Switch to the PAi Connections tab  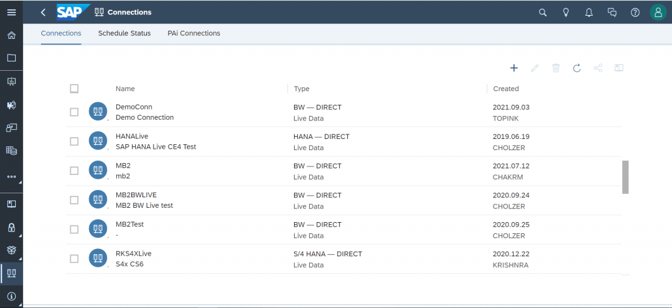[x=194, y=33]
